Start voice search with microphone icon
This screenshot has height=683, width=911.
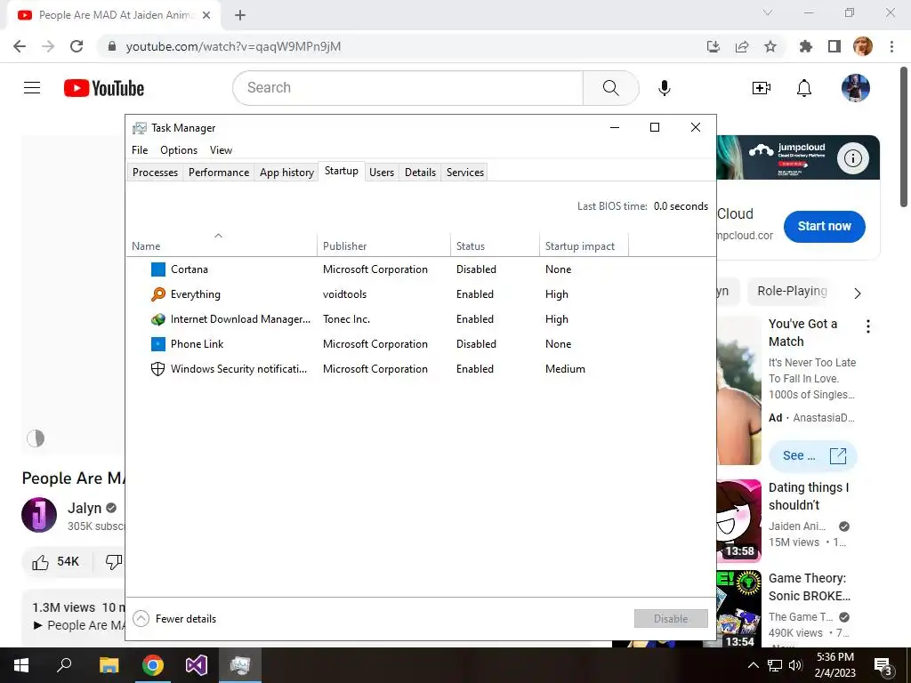pos(664,88)
